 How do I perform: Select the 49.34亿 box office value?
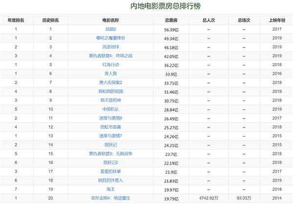pos(171,39)
